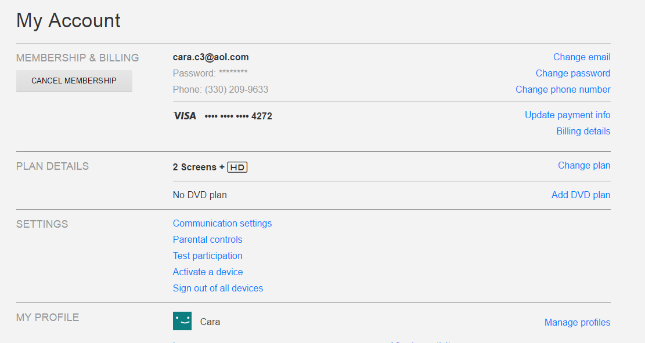Click the cara.c3@aol.com email address

[x=211, y=57]
